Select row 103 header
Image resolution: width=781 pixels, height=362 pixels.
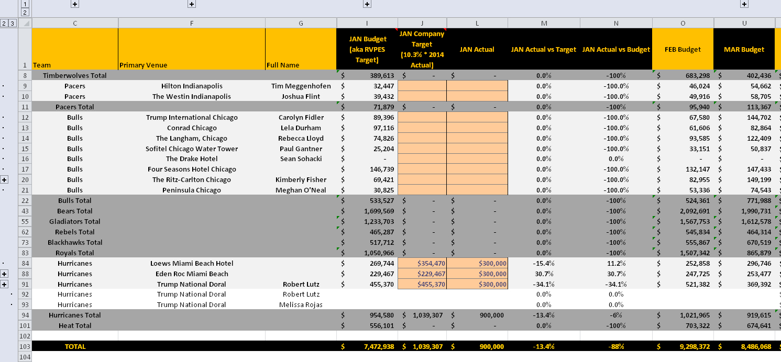25,346
